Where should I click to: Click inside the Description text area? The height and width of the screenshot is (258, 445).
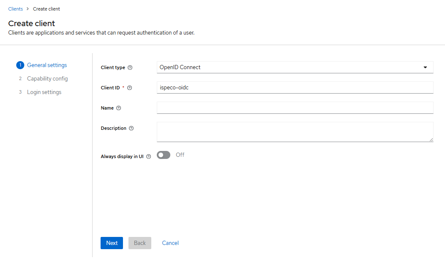pyautogui.click(x=295, y=132)
